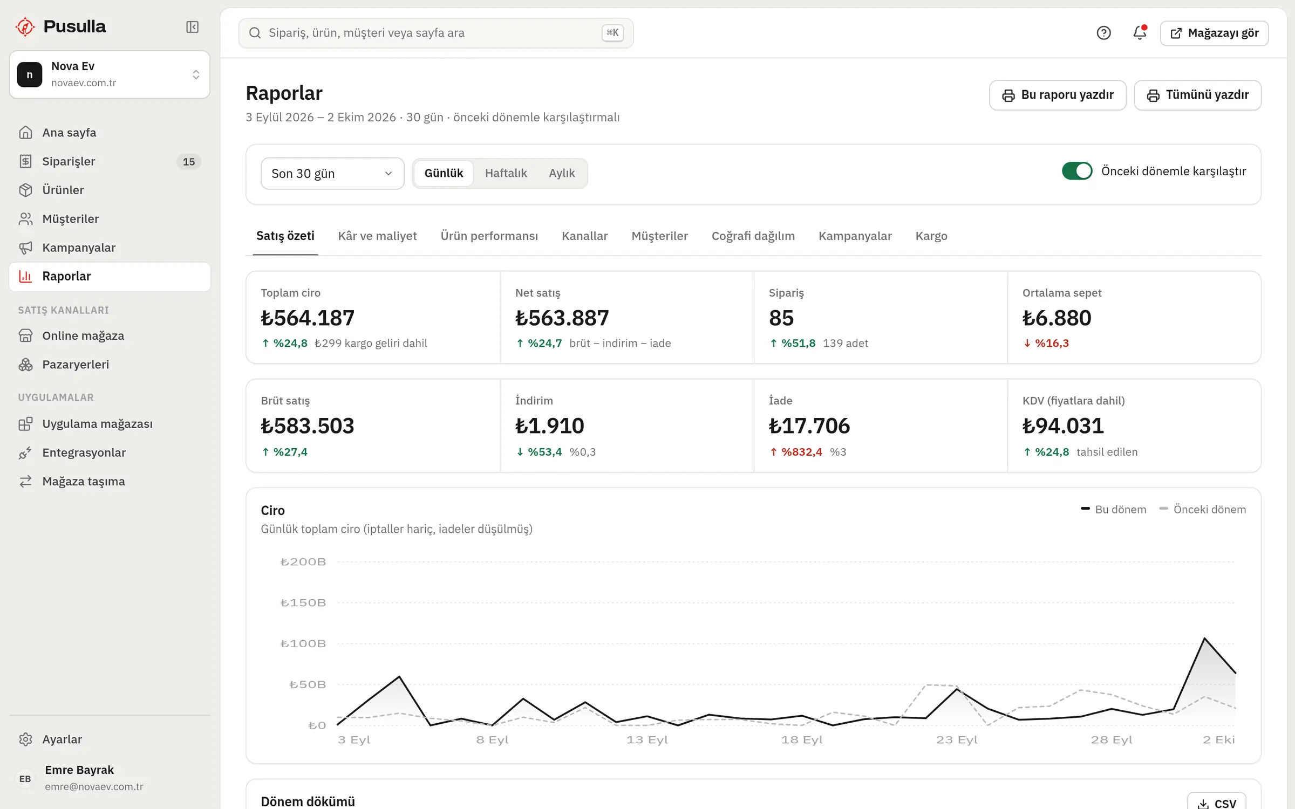This screenshot has width=1295, height=809.
Task: Click Bu raporu yazdır button
Action: point(1058,95)
